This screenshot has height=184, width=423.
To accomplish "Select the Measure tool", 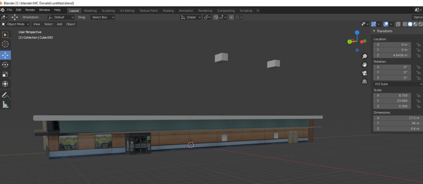I will click(5, 104).
